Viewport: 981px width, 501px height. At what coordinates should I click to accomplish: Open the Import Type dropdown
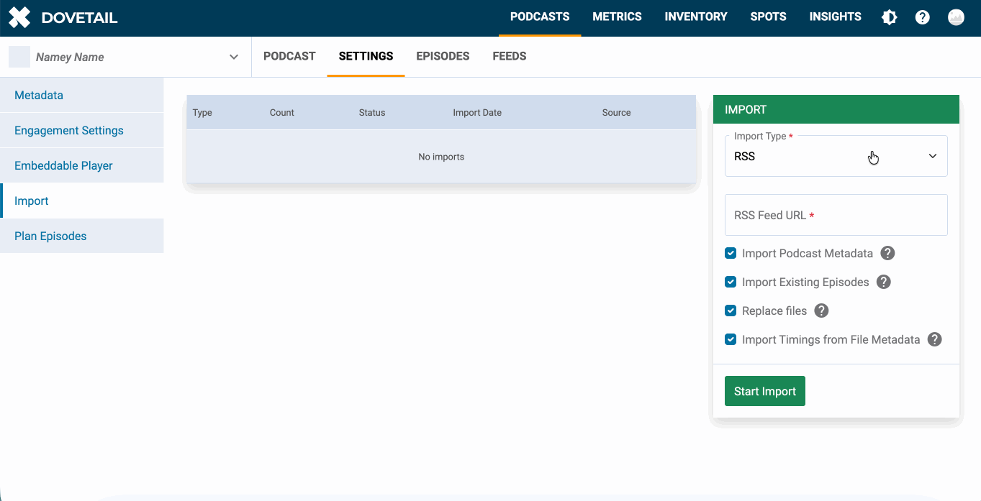(836, 156)
